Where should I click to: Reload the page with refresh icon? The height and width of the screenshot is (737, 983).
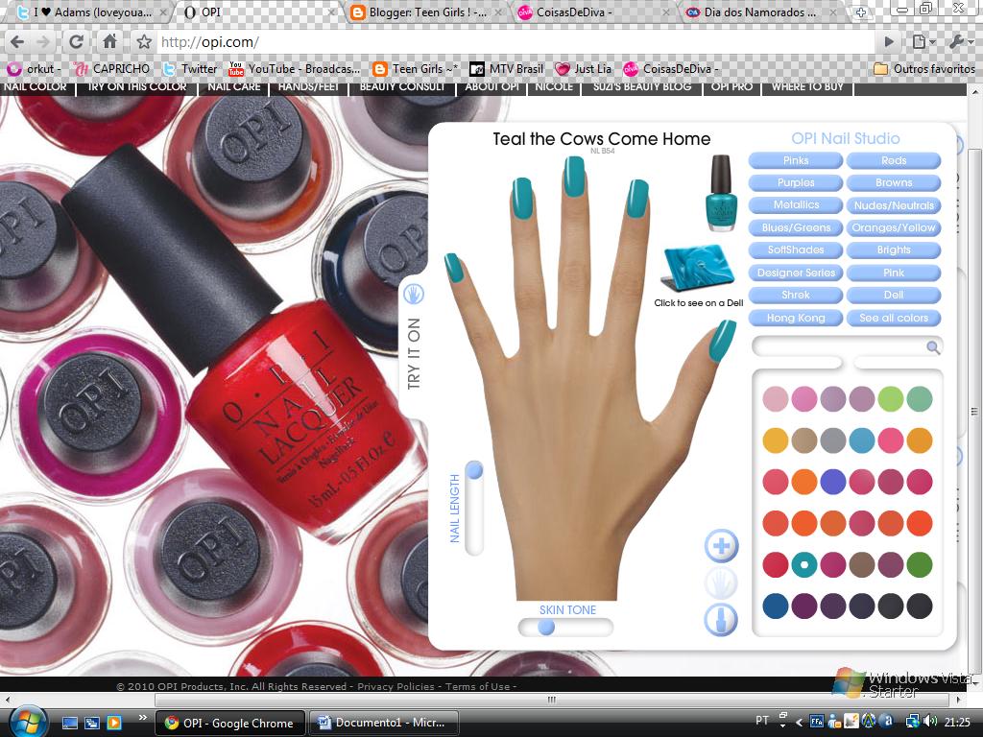pos(76,42)
